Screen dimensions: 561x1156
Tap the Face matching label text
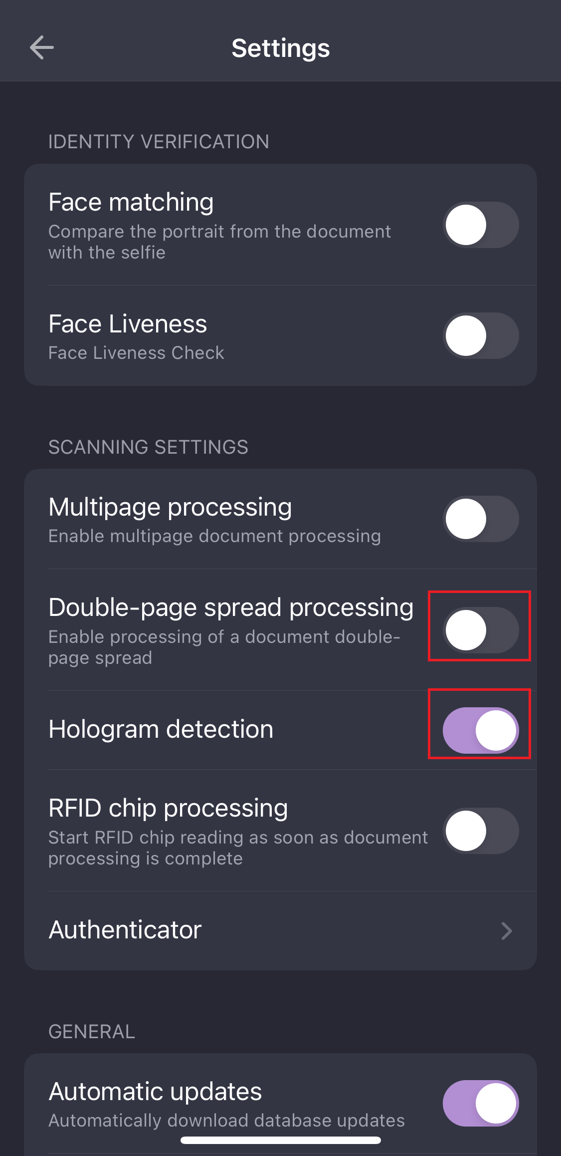pyautogui.click(x=131, y=202)
